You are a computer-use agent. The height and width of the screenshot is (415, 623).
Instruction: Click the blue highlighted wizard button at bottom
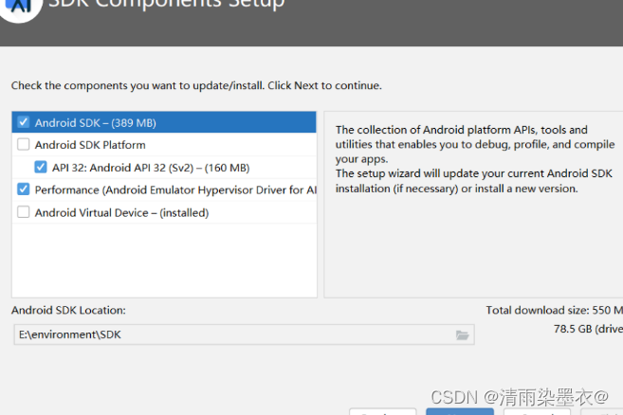click(460, 411)
